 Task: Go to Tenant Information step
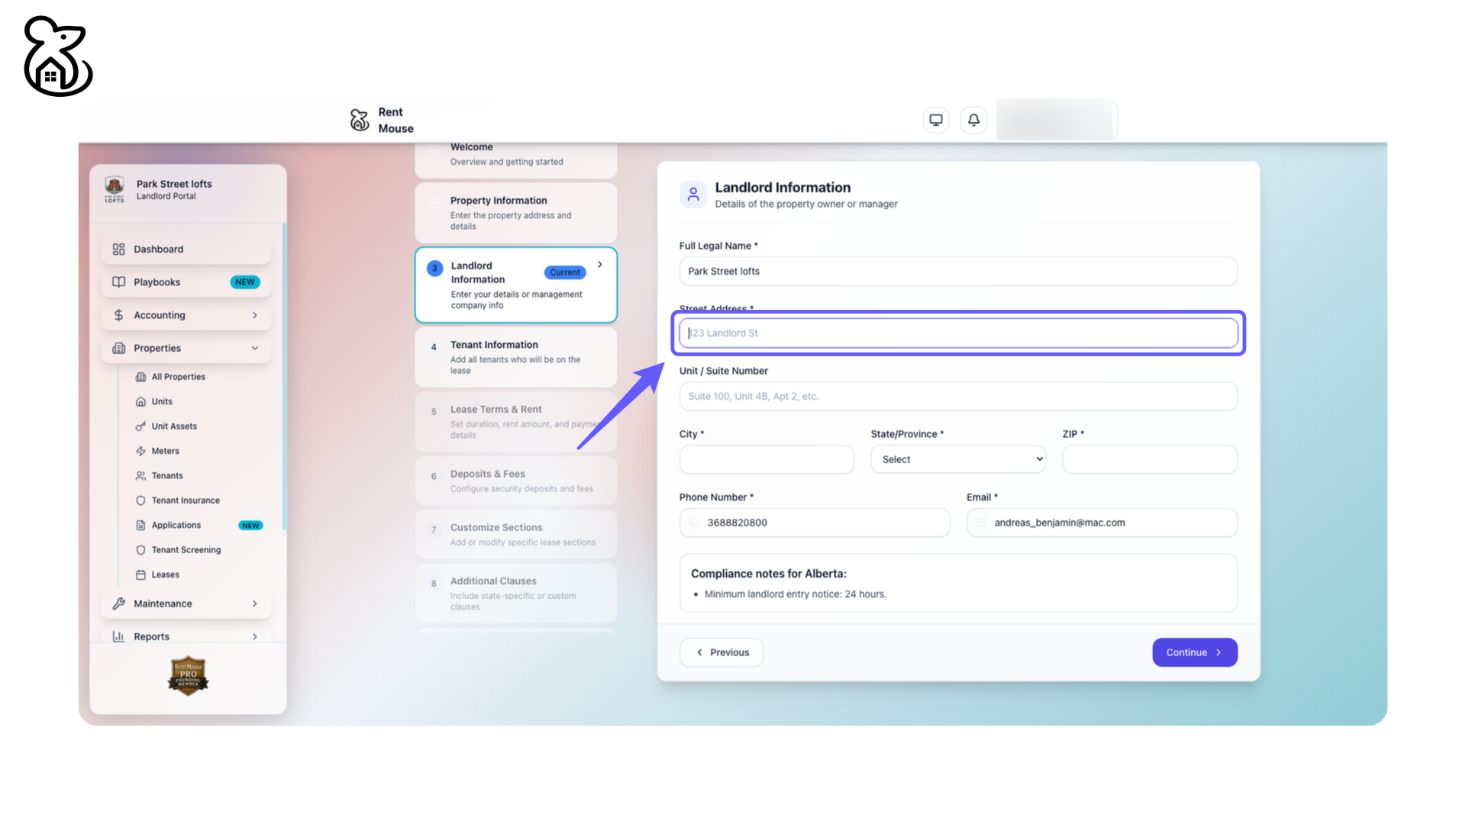tap(515, 357)
